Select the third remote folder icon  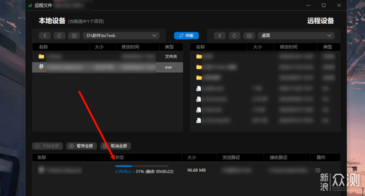(199, 78)
